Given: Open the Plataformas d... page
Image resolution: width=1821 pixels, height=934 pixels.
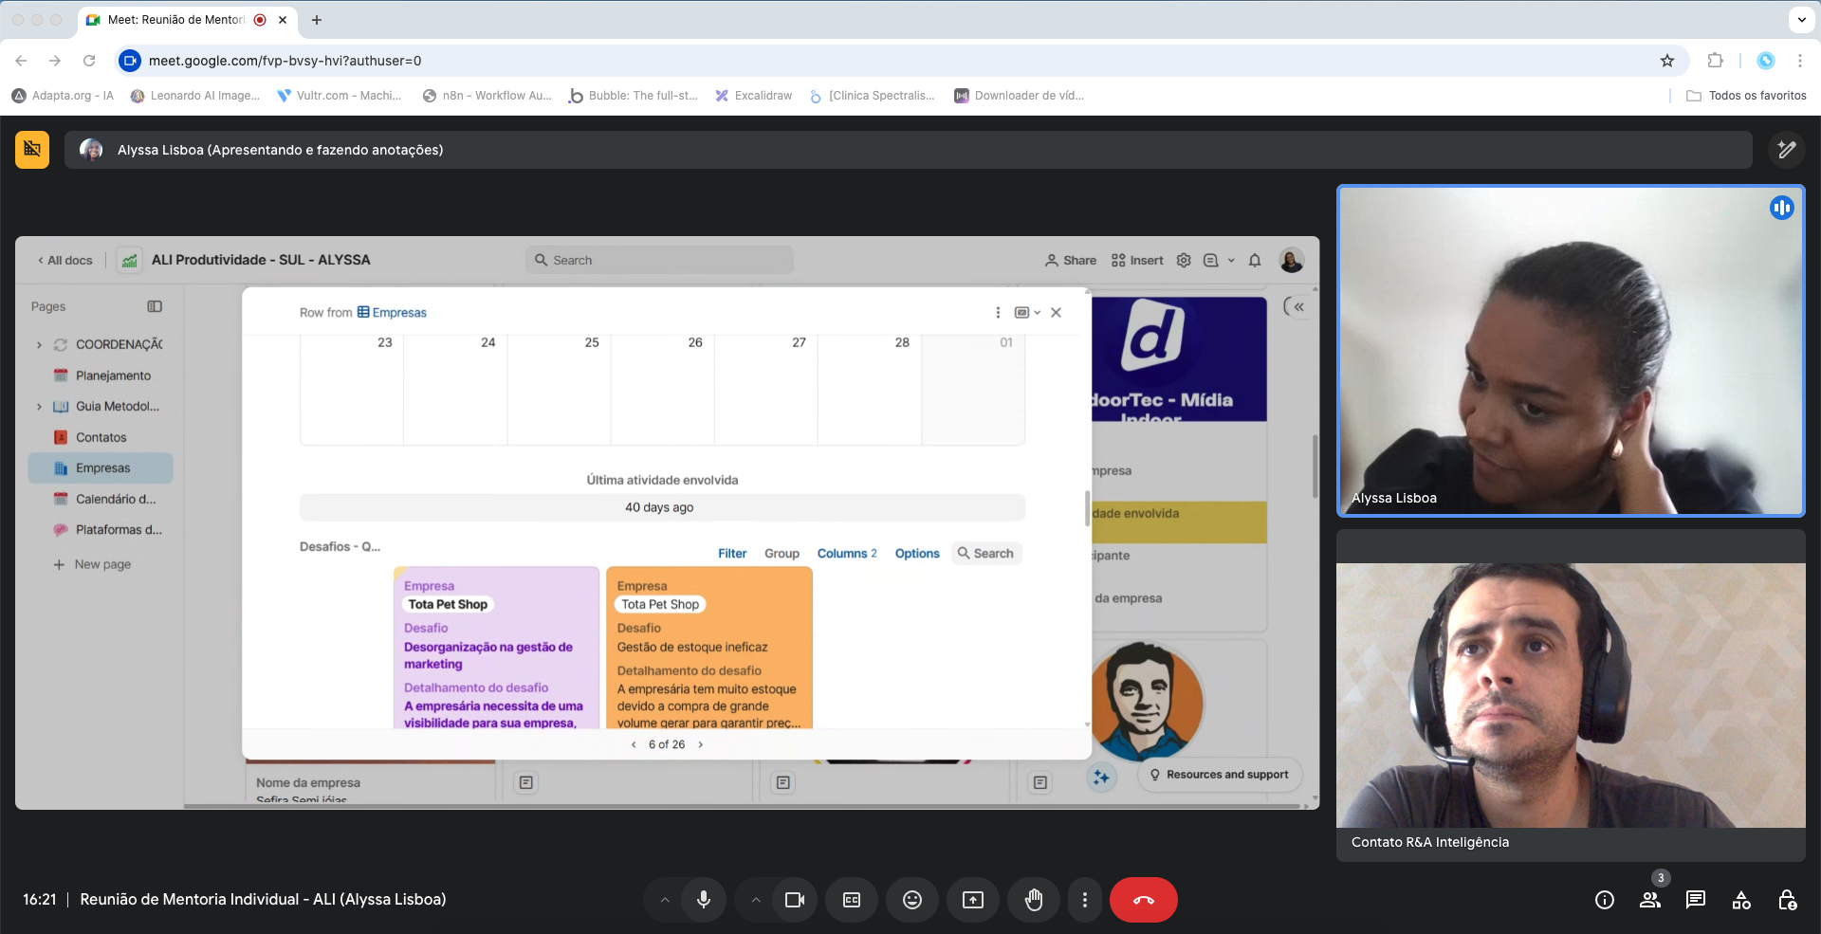Looking at the screenshot, I should click(119, 530).
